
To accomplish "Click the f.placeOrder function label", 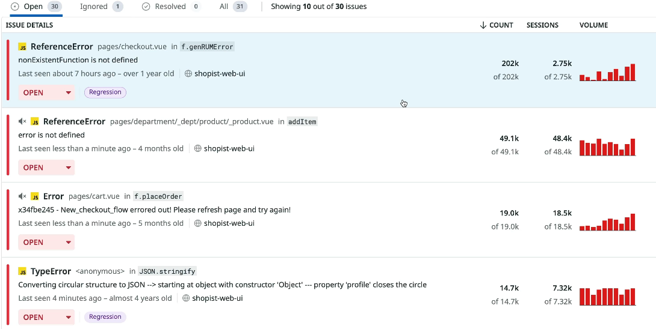I will pos(158,197).
